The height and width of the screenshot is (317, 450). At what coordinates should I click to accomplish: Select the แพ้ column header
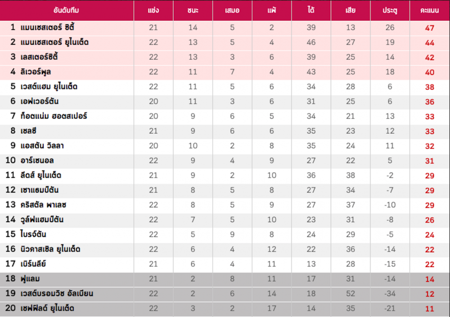(x=271, y=10)
